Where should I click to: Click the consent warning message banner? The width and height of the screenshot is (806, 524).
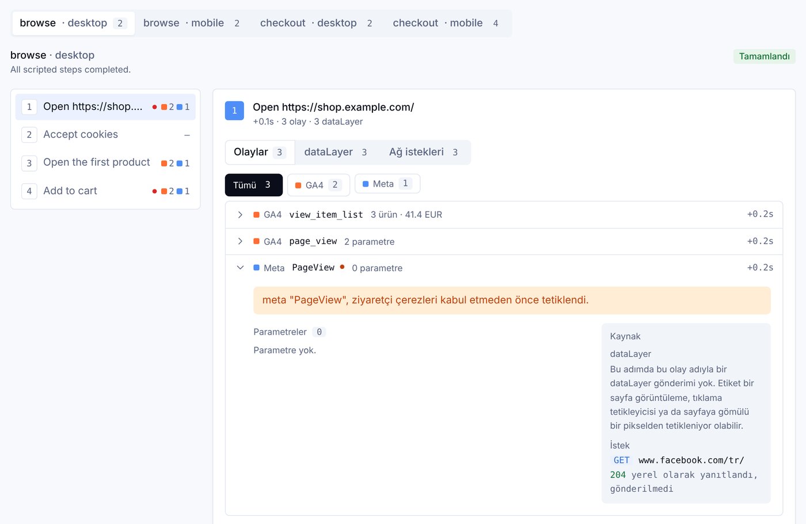click(512, 301)
